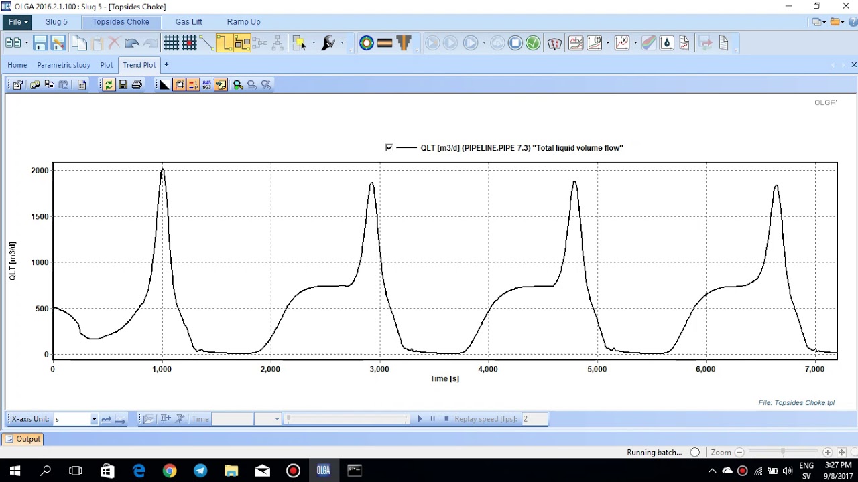Select the diagonal connection line tool

(207, 44)
